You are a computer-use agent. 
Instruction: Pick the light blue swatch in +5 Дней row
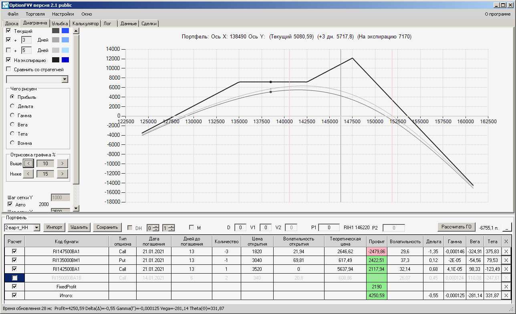65,50
